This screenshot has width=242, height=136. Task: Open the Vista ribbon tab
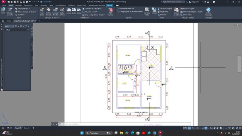coord(36,5)
